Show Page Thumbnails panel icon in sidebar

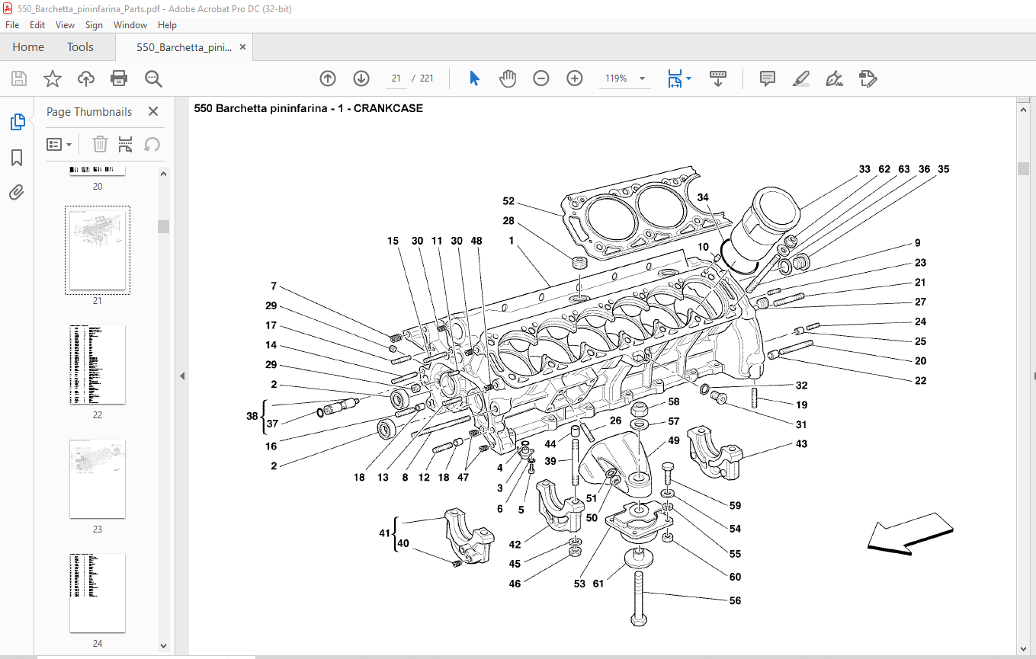[x=17, y=122]
